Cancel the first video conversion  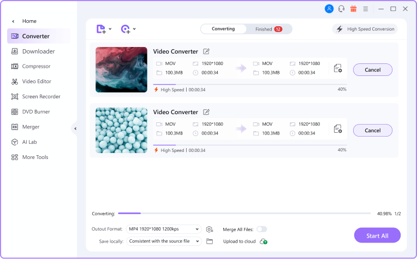(x=372, y=69)
